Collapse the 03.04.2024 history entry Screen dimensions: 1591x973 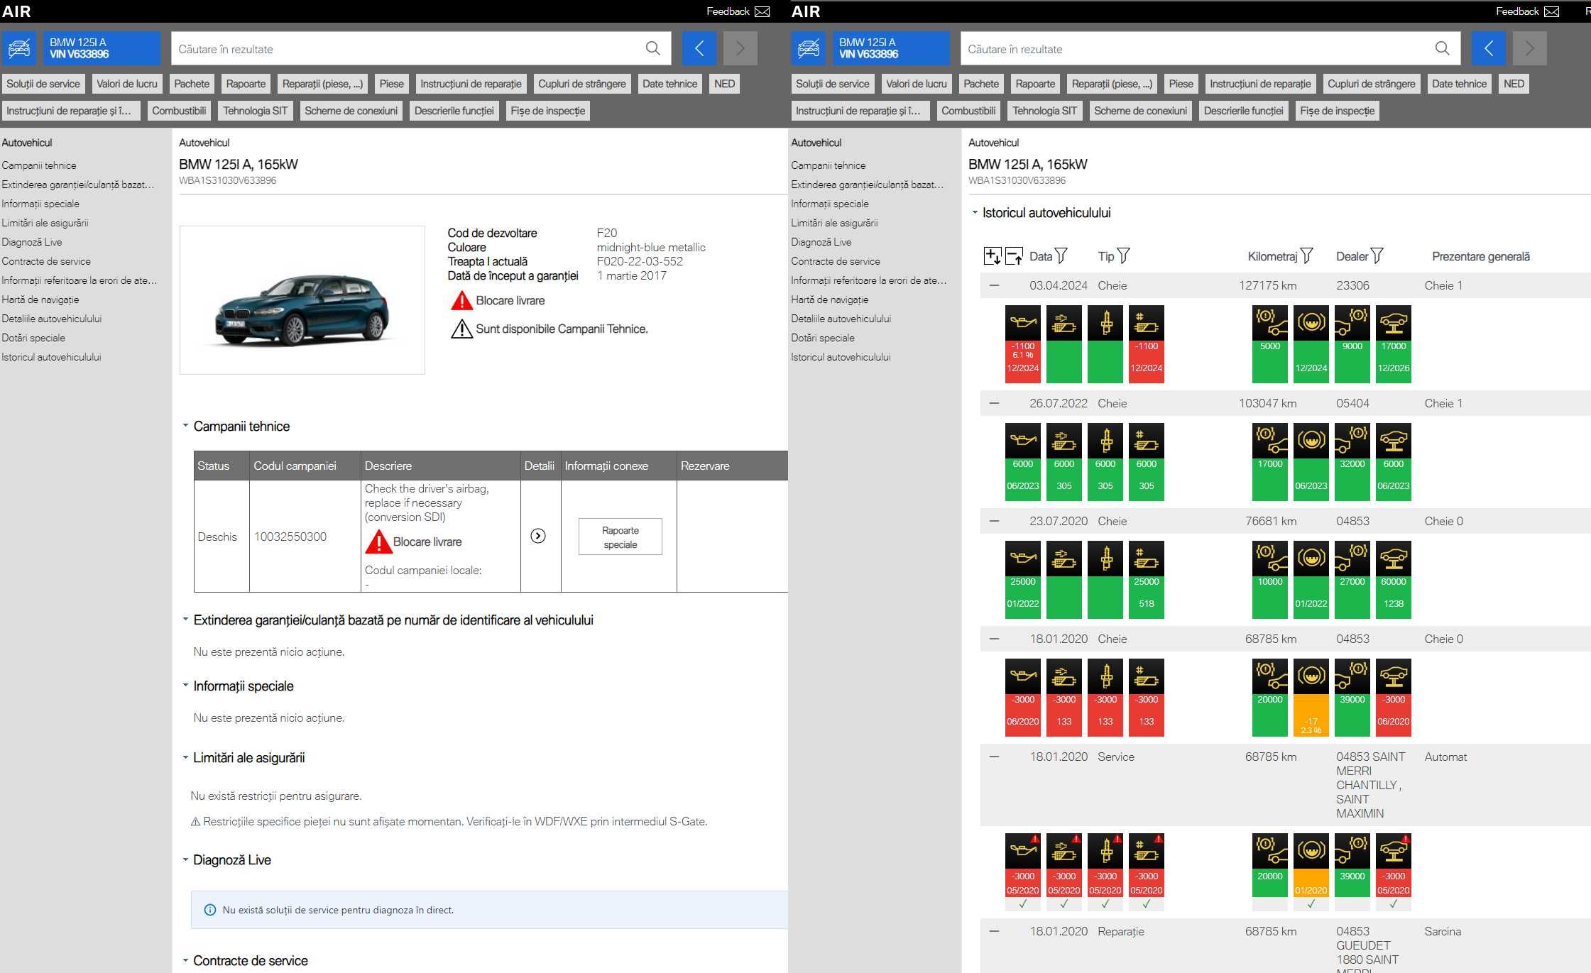pos(994,285)
